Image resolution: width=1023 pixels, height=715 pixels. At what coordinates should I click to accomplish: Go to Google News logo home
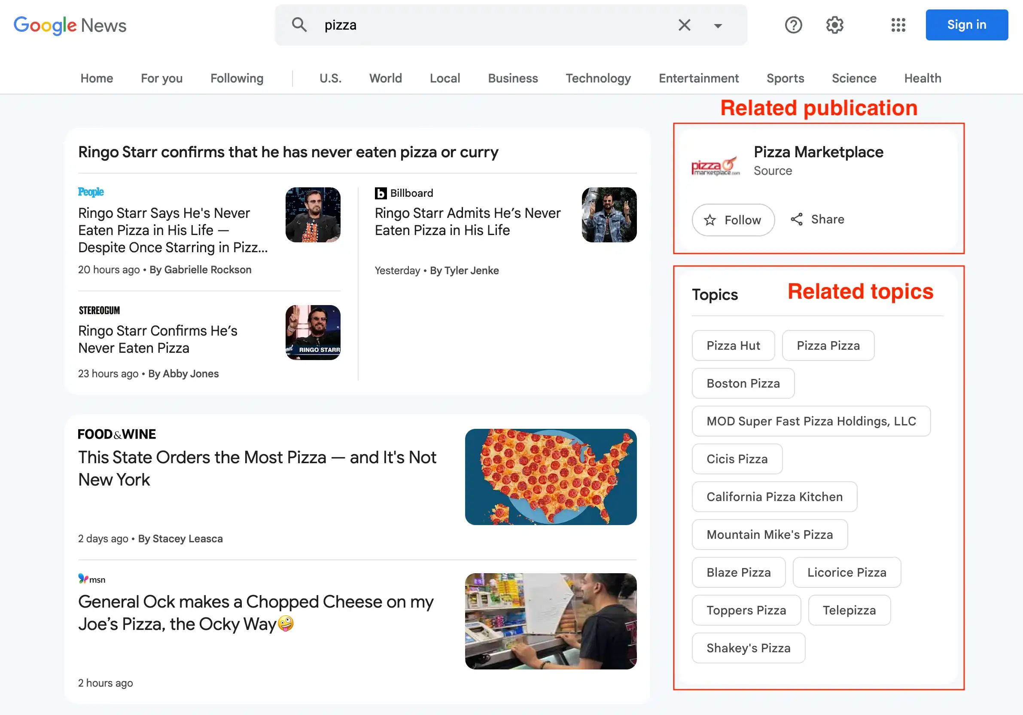tap(70, 25)
